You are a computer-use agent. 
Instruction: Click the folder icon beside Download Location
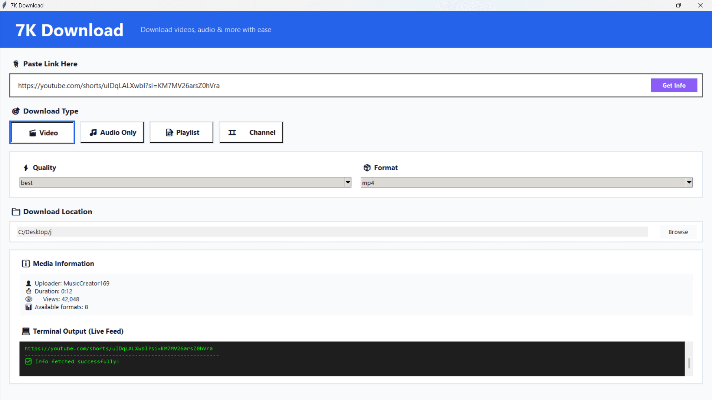tap(16, 212)
